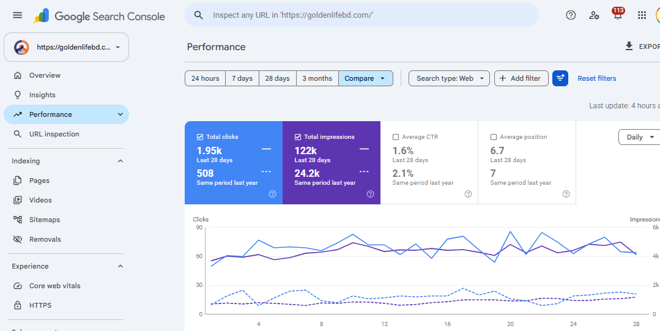The width and height of the screenshot is (660, 331).
Task: Select the 28 days range tab
Action: [x=277, y=78]
